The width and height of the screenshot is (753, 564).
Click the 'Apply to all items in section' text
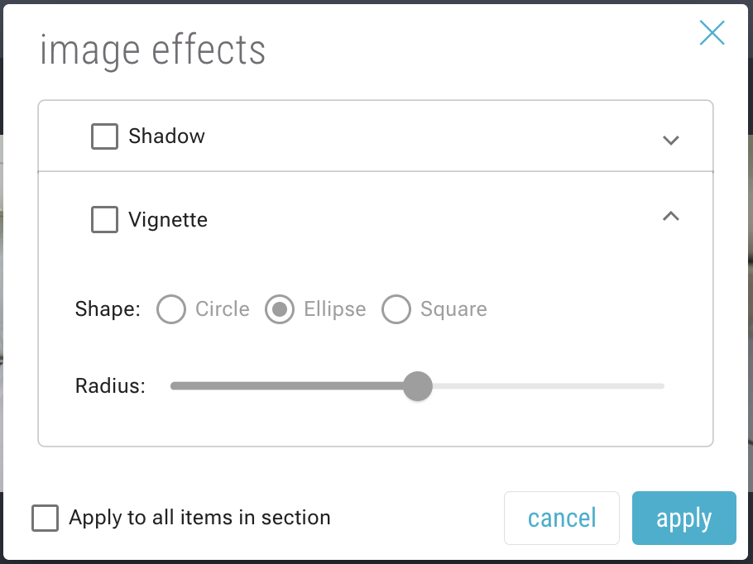(x=199, y=519)
